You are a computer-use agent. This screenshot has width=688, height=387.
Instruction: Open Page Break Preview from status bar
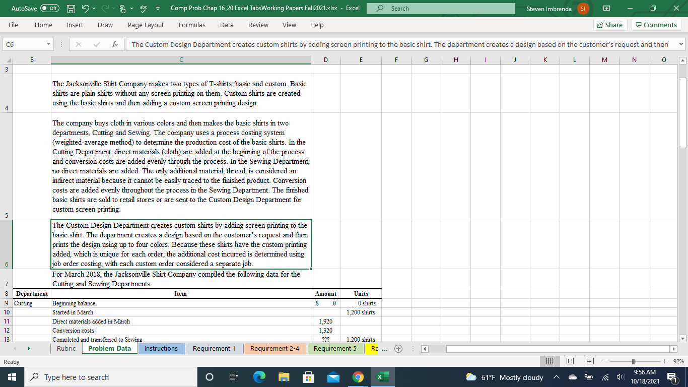click(590, 361)
